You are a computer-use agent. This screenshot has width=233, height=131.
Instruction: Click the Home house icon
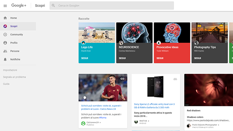(x=5, y=18)
